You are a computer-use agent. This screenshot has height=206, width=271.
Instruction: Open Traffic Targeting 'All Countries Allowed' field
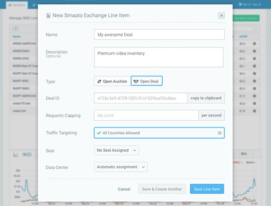tap(159, 133)
